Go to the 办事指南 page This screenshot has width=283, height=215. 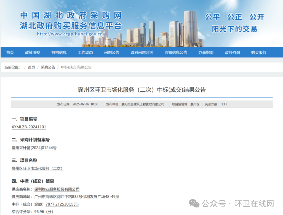click(206, 52)
